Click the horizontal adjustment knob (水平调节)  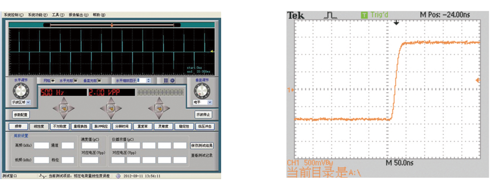coord(22,91)
